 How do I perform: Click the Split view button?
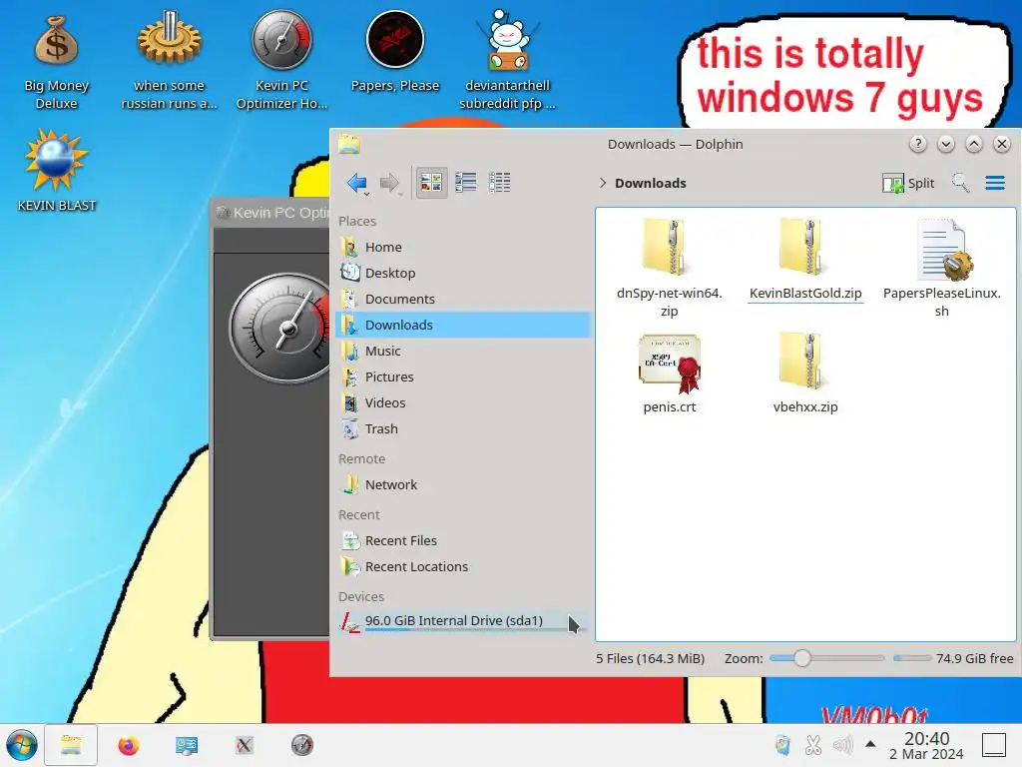pos(908,184)
